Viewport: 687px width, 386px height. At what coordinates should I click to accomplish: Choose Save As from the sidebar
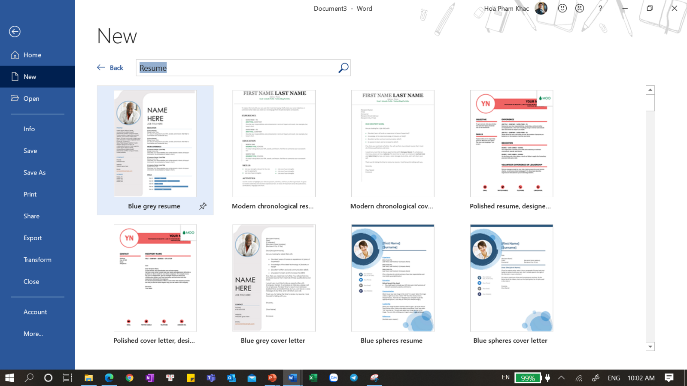tap(37, 173)
